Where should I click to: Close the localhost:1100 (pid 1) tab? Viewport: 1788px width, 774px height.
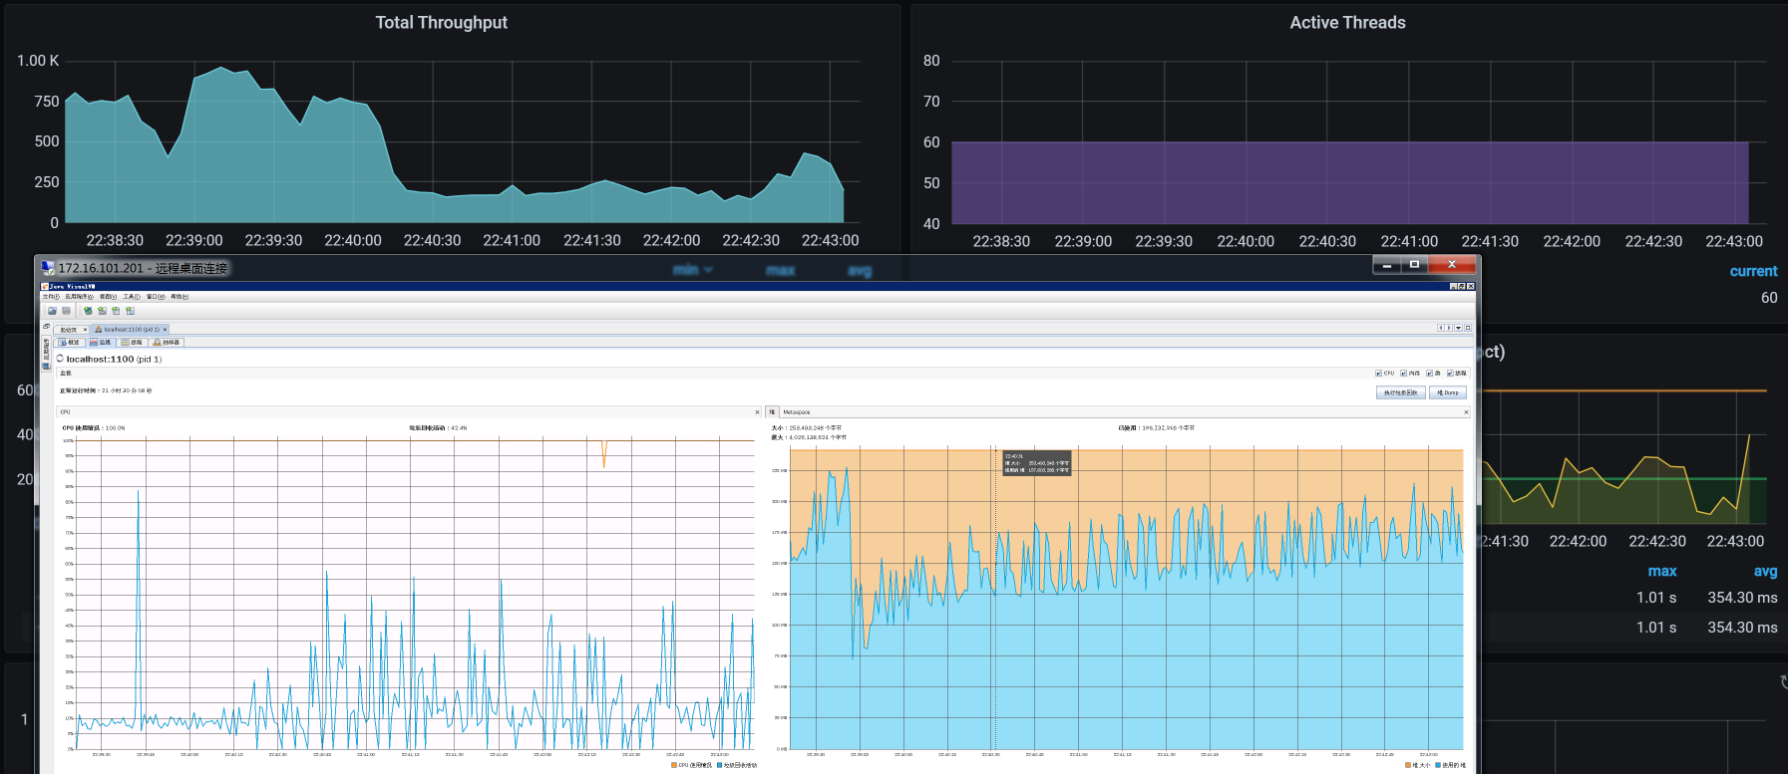tap(166, 329)
